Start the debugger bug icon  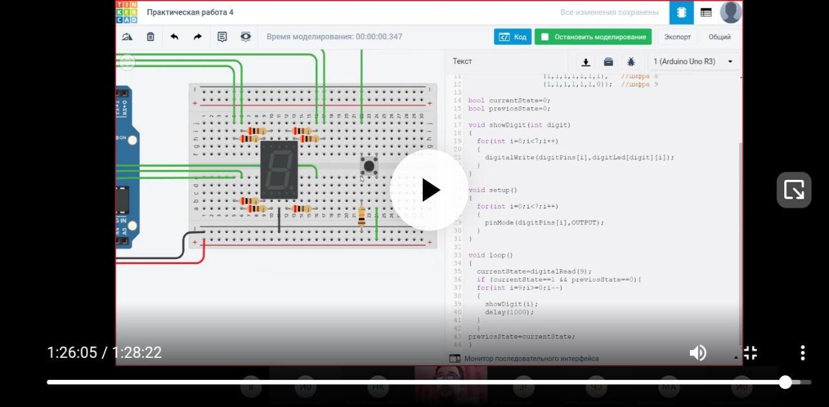630,61
